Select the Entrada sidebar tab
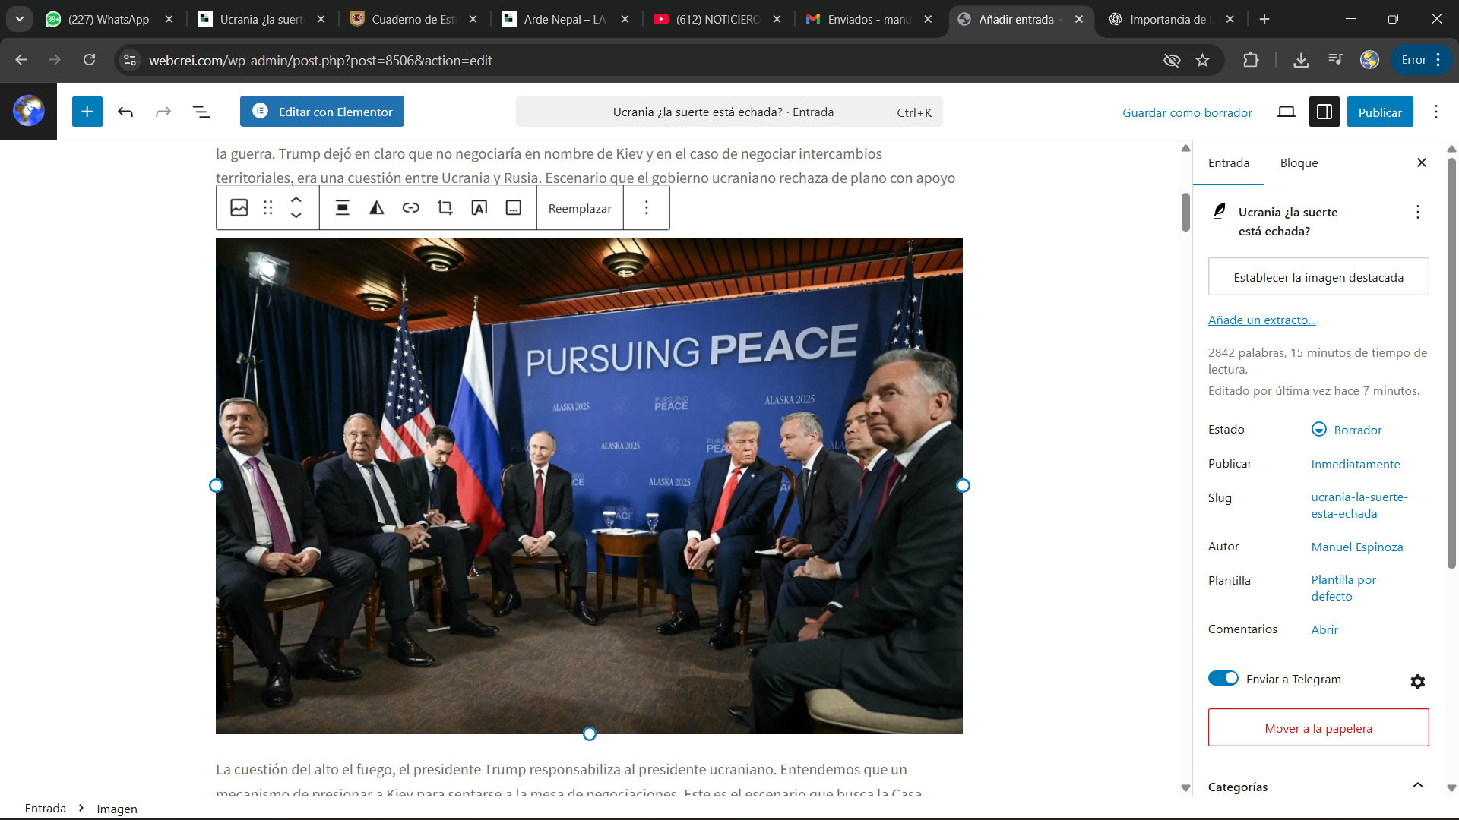 tap(1229, 163)
